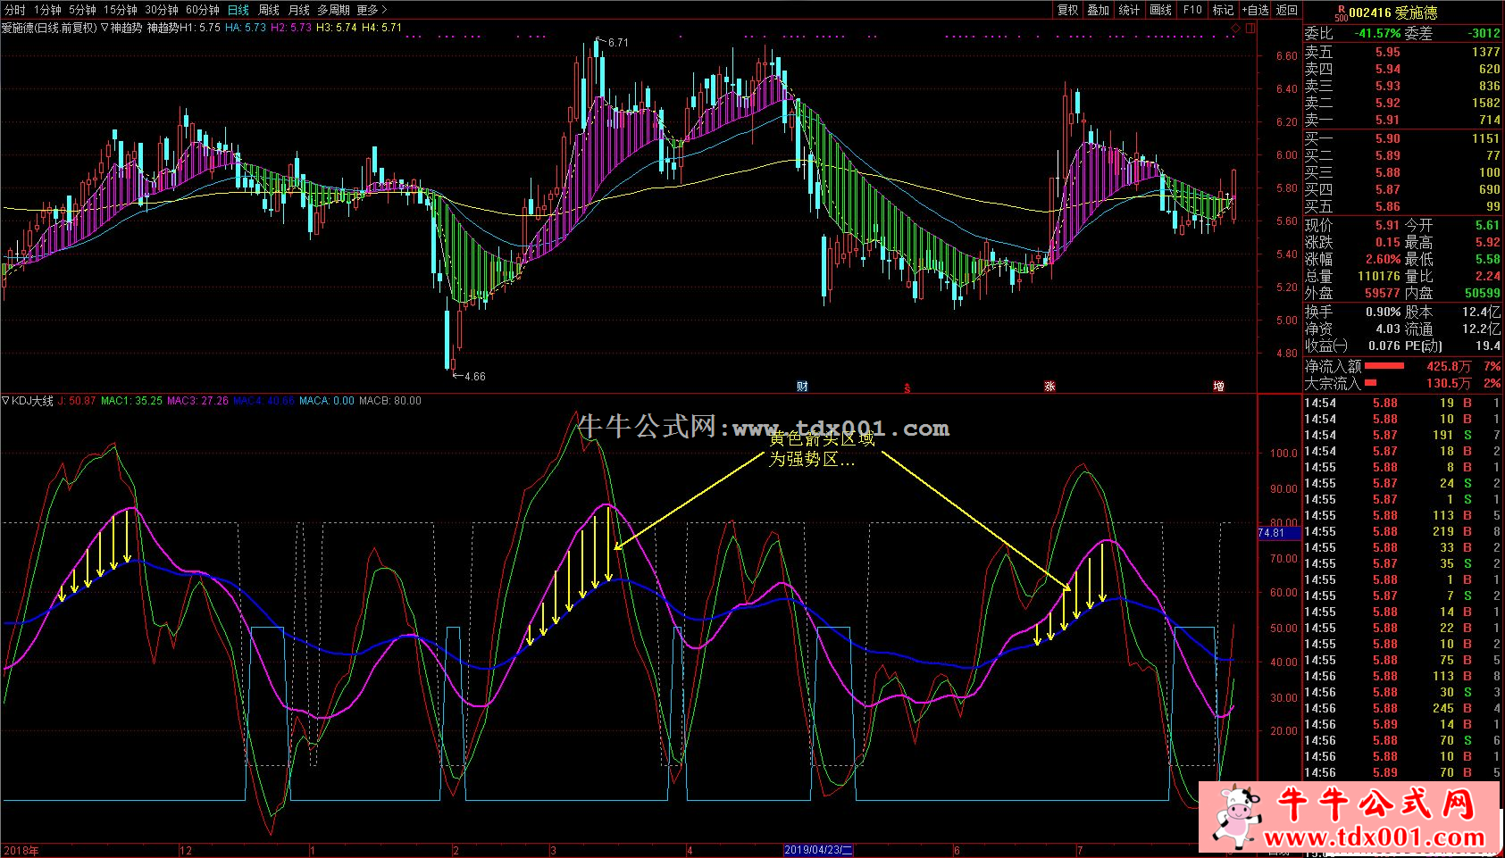Viewport: 1505px width, 858px height.
Task: Click the 外盘 59577 value
Action: point(1383,293)
